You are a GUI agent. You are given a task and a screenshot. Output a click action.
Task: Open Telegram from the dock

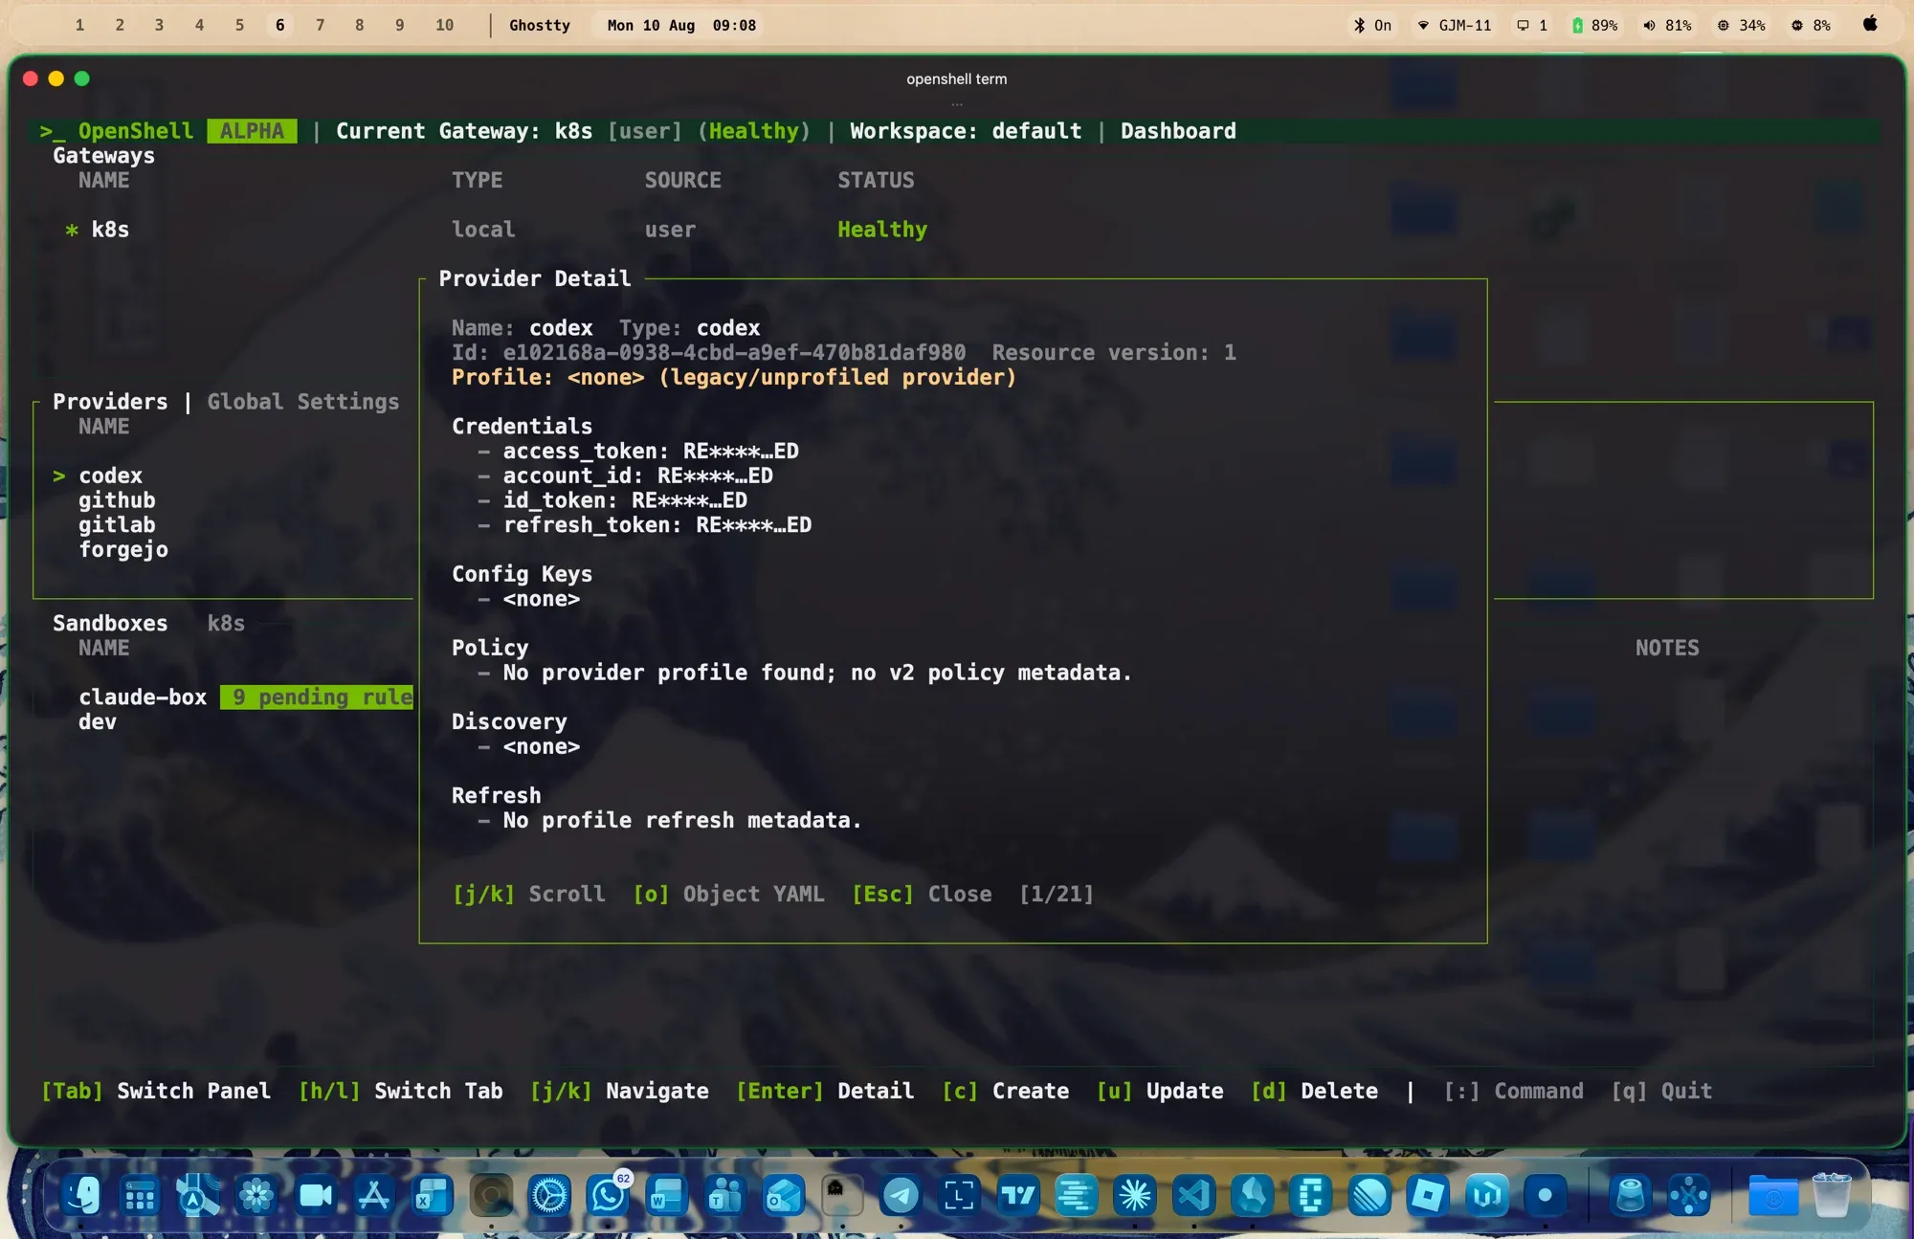(901, 1195)
